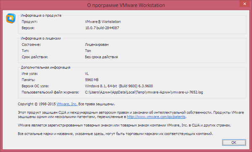The height and width of the screenshot is (152, 252).
Task: Click the log file path vmware-ui-7652.log
Action: (x=144, y=92)
